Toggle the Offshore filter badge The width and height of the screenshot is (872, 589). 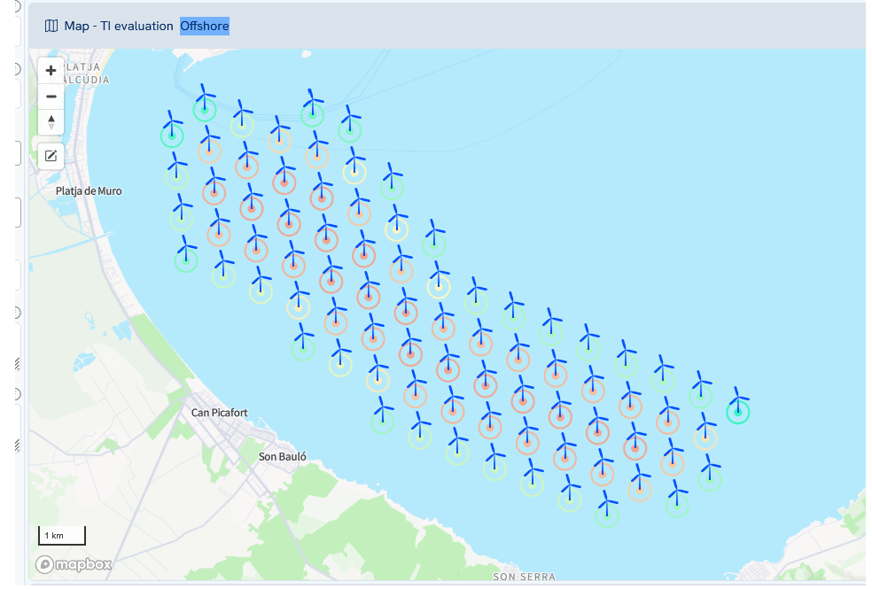point(205,26)
